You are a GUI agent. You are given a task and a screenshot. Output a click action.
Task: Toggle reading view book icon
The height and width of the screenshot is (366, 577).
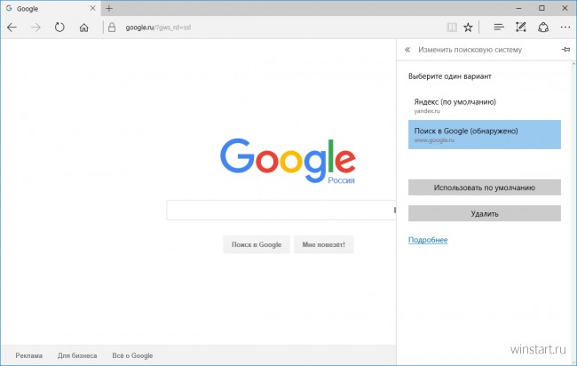coord(452,28)
